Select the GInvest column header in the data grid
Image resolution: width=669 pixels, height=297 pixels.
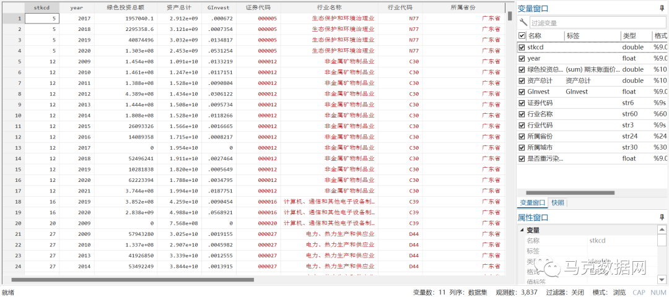click(219, 7)
